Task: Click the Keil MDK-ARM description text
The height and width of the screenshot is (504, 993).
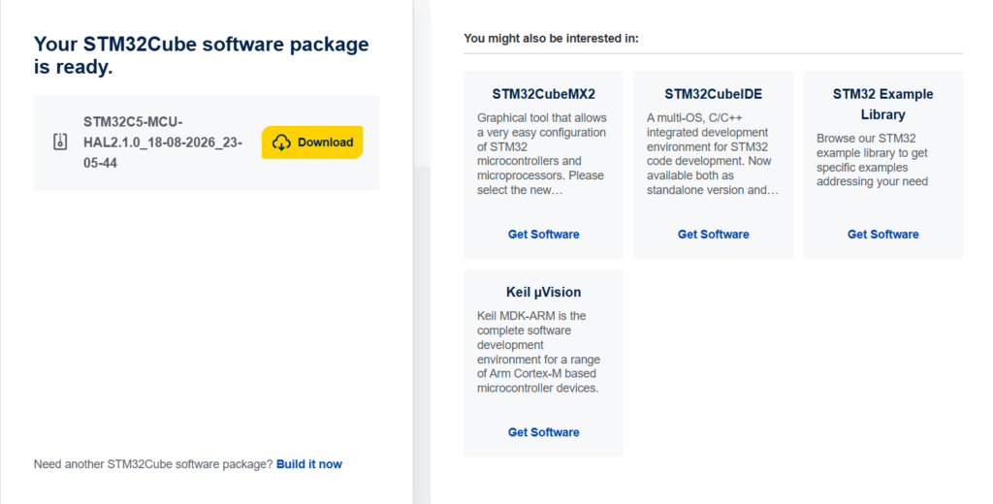Action: click(x=538, y=352)
